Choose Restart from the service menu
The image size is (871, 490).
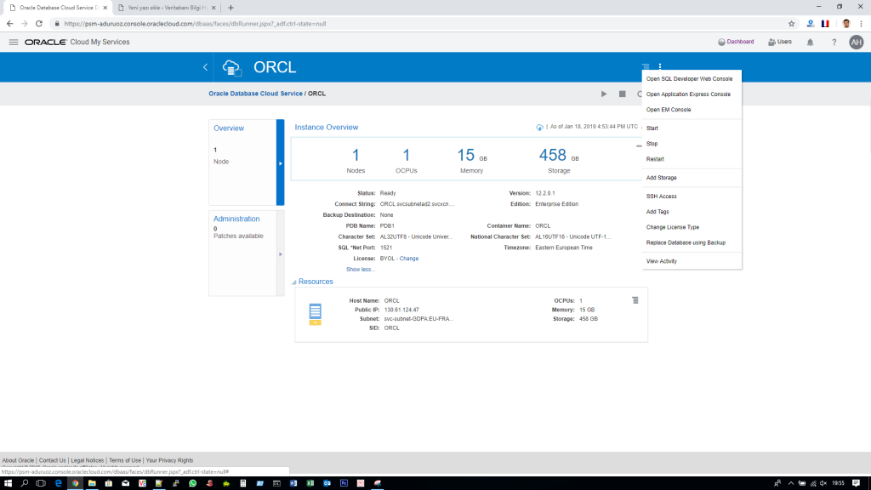655,159
